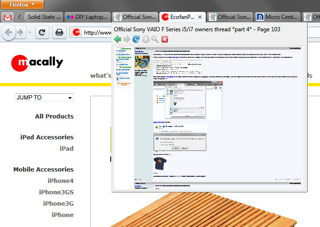
Task: Switch to the DIY Laptop tab
Action: click(87, 17)
